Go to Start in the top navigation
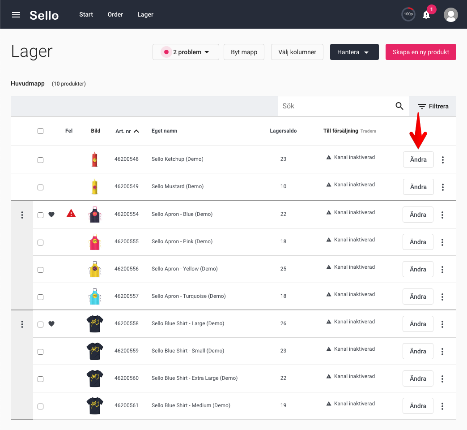The height and width of the screenshot is (430, 467). coord(86,14)
